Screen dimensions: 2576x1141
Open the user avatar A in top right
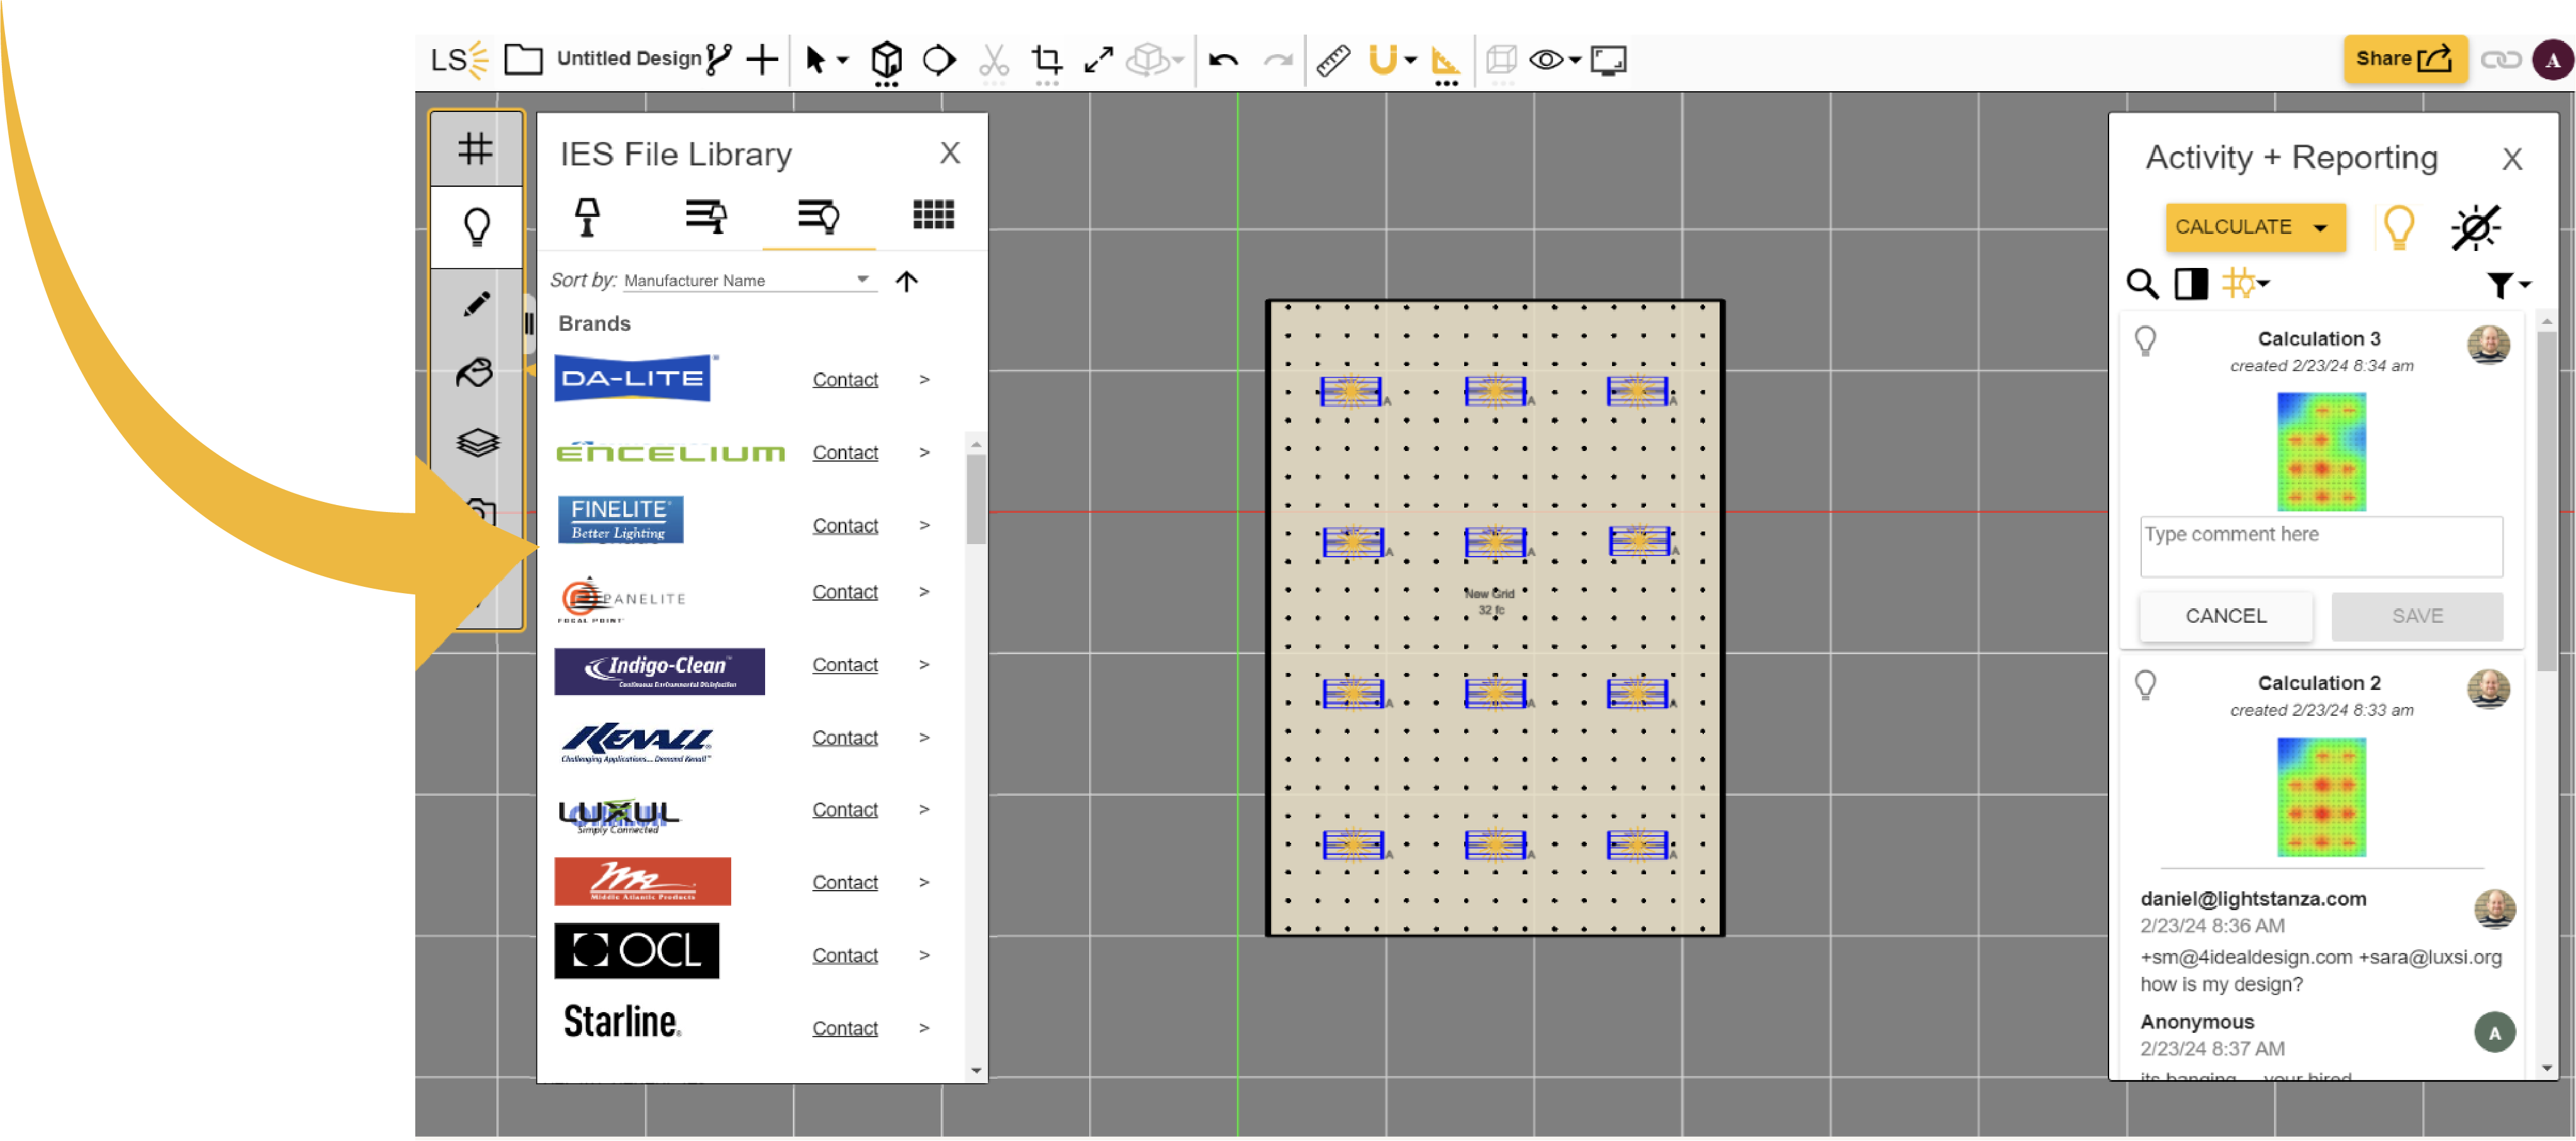point(2552,60)
